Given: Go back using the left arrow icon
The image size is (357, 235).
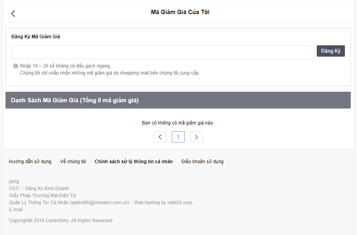Looking at the screenshot, I should [x=13, y=14].
